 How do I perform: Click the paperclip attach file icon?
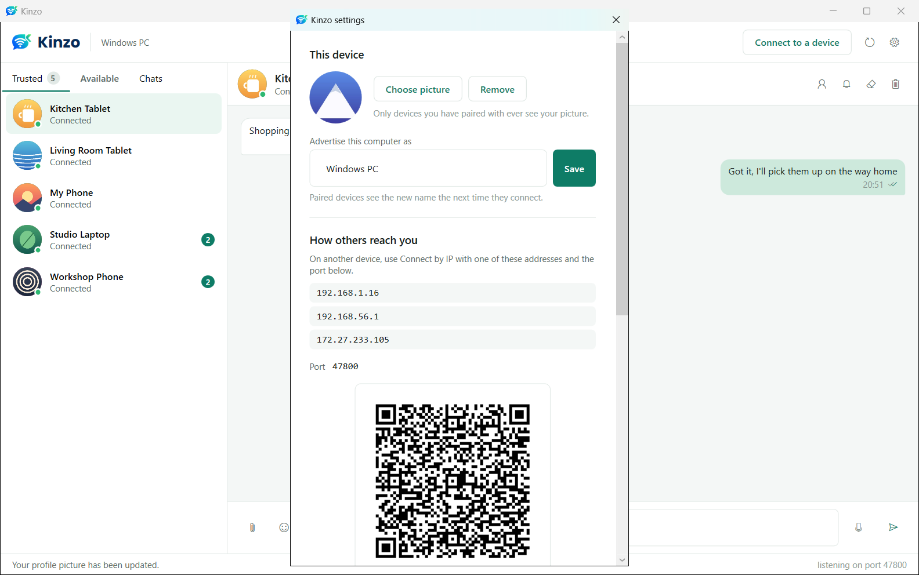(x=252, y=527)
